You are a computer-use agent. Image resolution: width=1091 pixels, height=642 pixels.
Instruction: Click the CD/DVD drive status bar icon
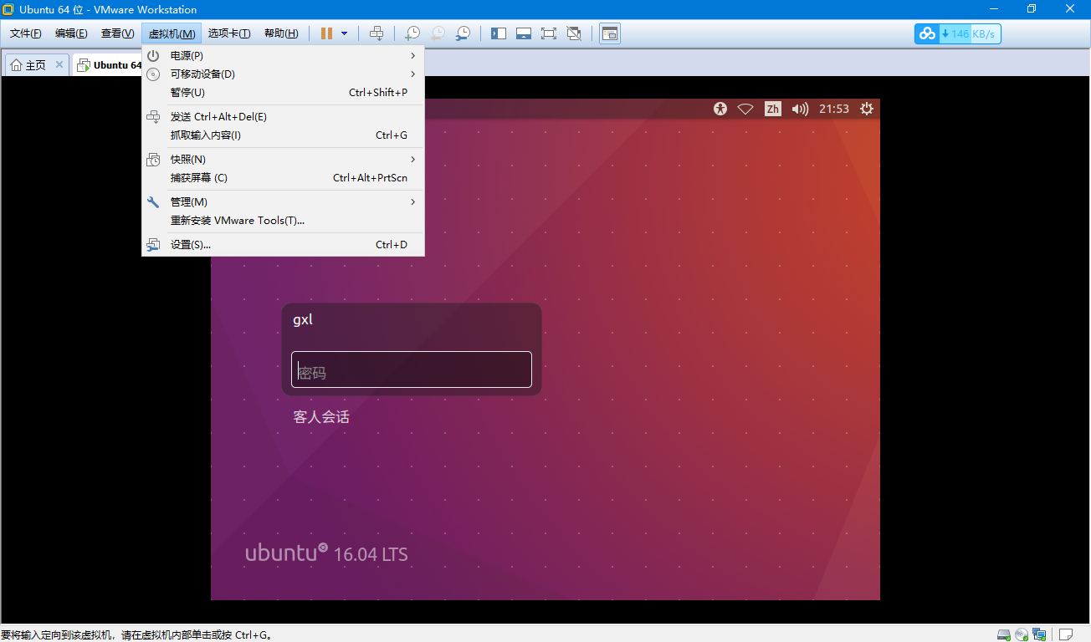1022,634
